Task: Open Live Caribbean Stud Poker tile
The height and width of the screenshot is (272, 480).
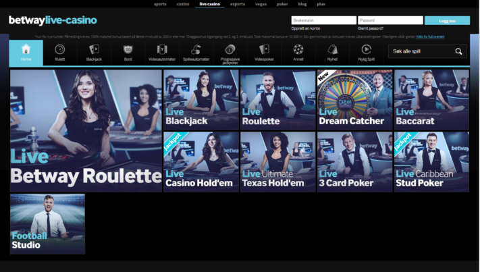Action: (431, 162)
